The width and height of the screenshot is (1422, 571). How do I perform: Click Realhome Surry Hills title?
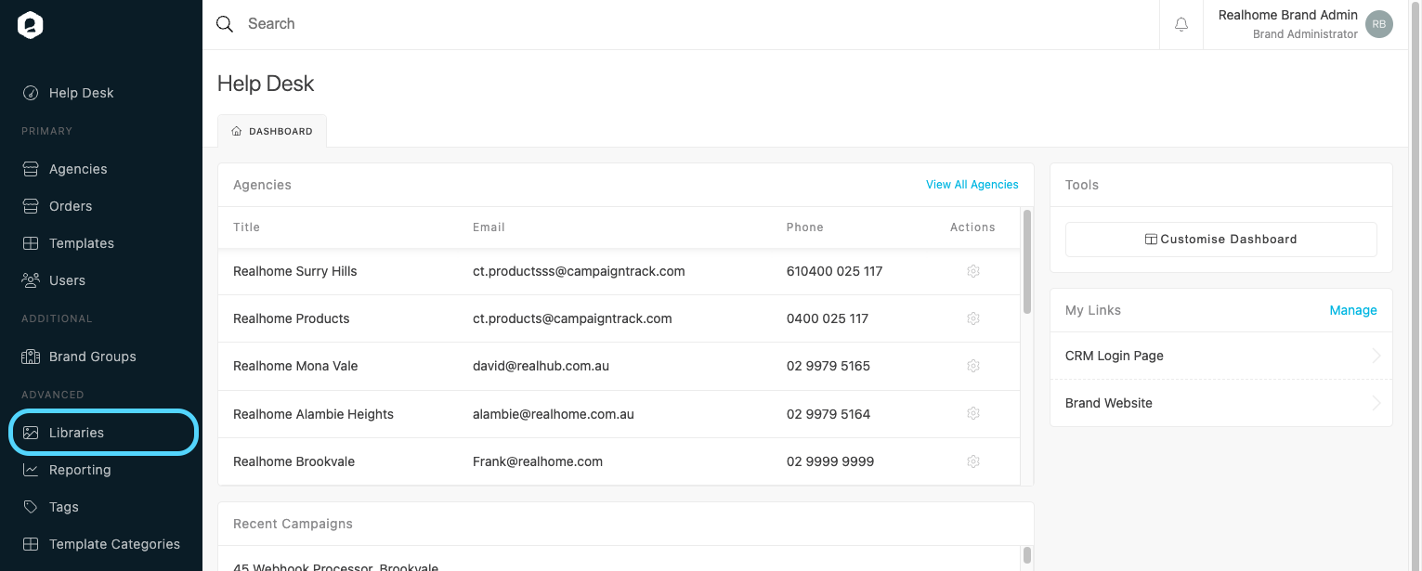coord(295,271)
